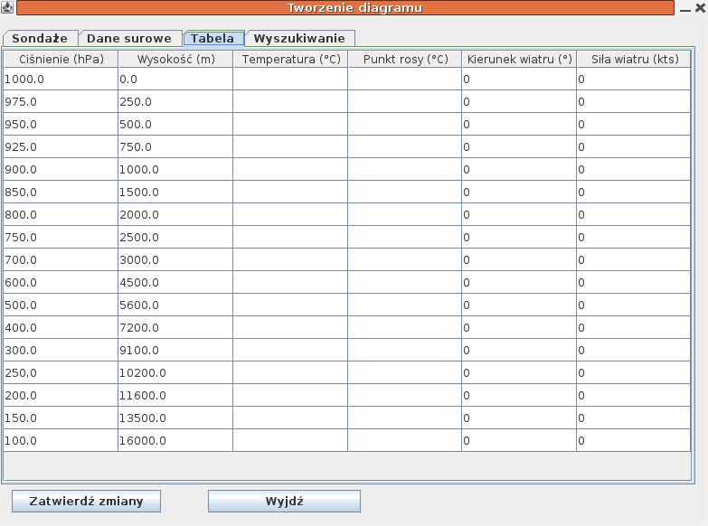Select the pressure cell 100.0
Image resolution: width=708 pixels, height=526 pixels.
pyautogui.click(x=61, y=440)
